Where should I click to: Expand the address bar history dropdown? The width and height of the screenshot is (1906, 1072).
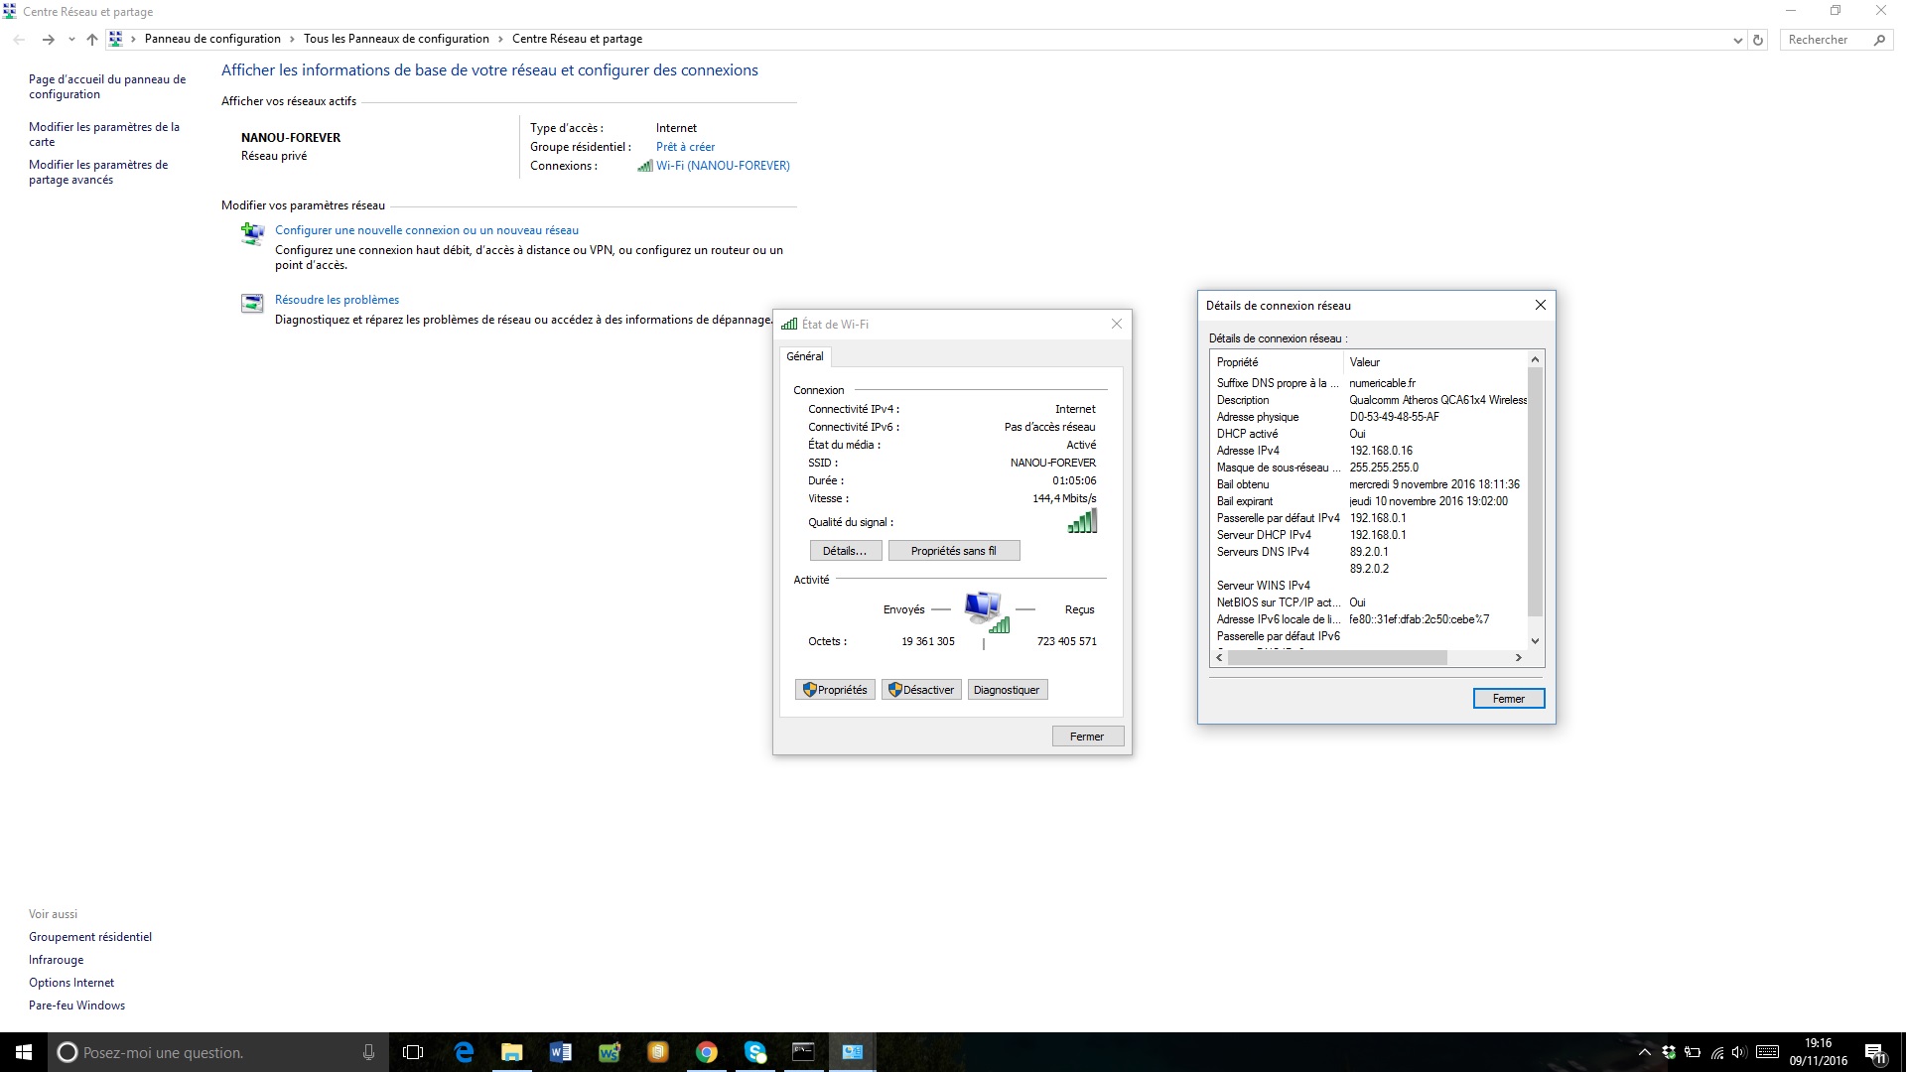[1737, 40]
